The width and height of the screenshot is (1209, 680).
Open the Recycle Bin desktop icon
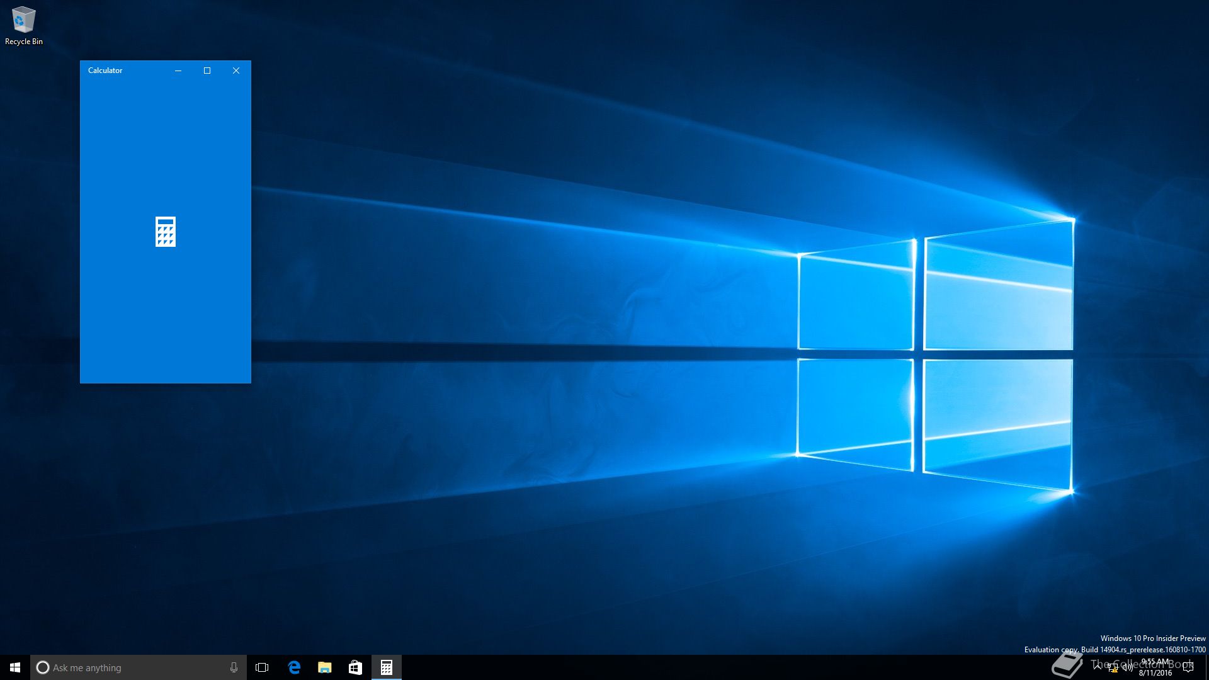click(x=23, y=26)
